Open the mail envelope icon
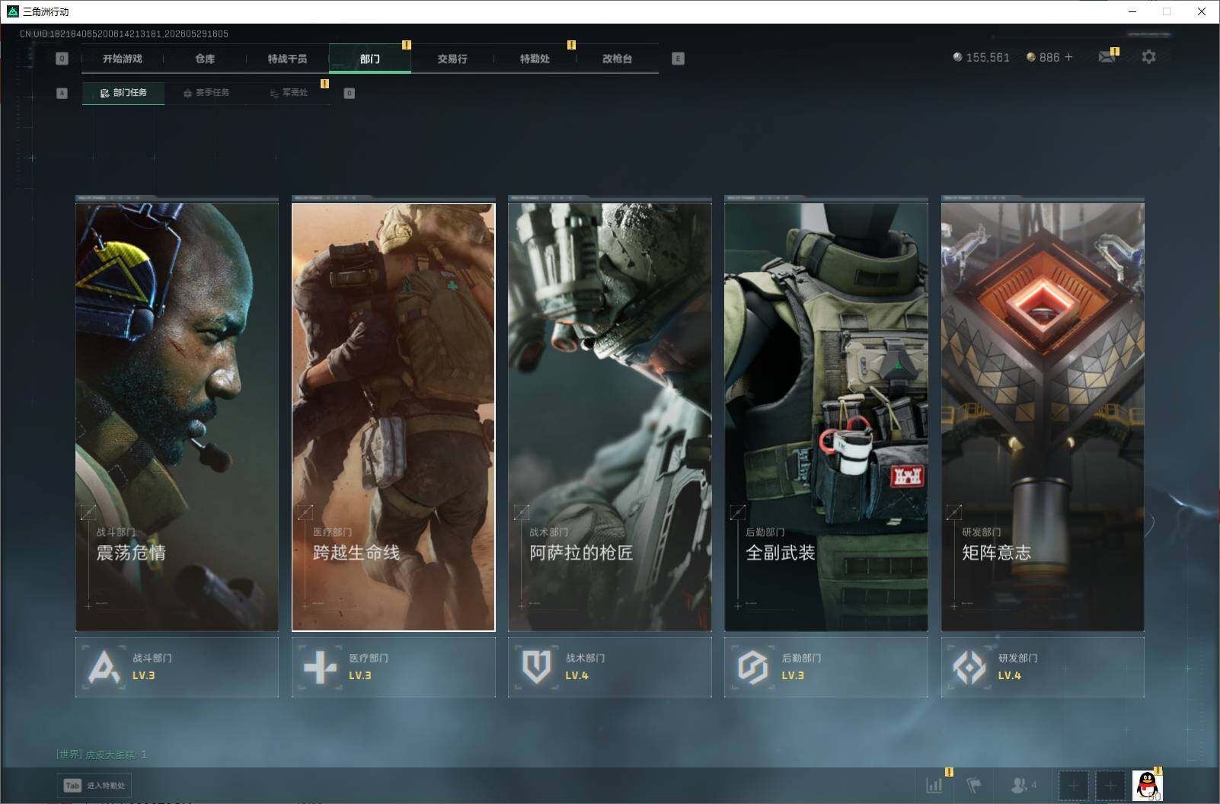The height and width of the screenshot is (804, 1220). tap(1107, 57)
